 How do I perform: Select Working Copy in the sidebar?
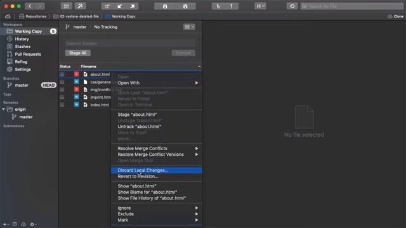(x=29, y=31)
